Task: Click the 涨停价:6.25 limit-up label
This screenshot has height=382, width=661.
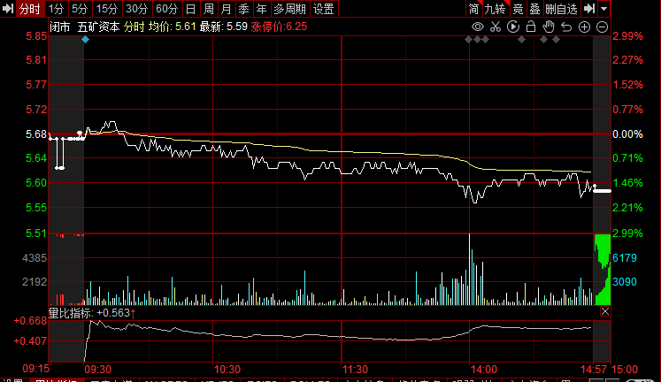Action: [279, 27]
